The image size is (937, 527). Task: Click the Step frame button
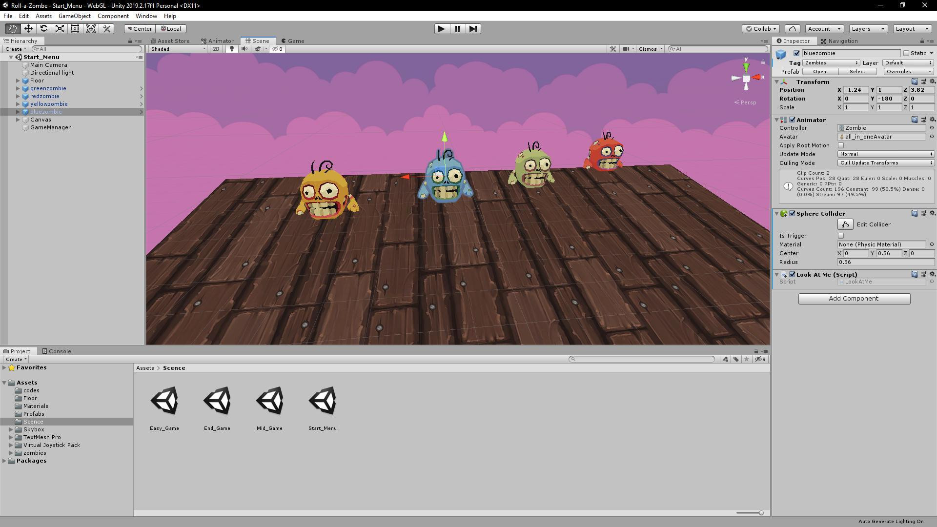473,29
